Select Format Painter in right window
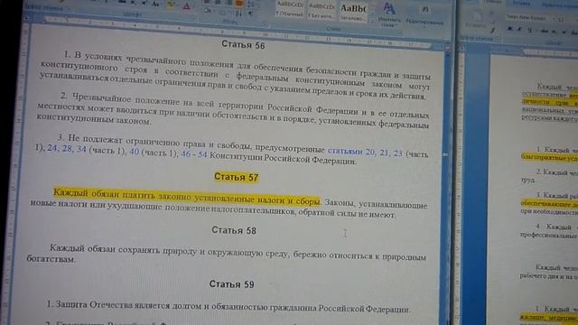Image resolution: width=578 pixels, height=325 pixels. [493, 31]
